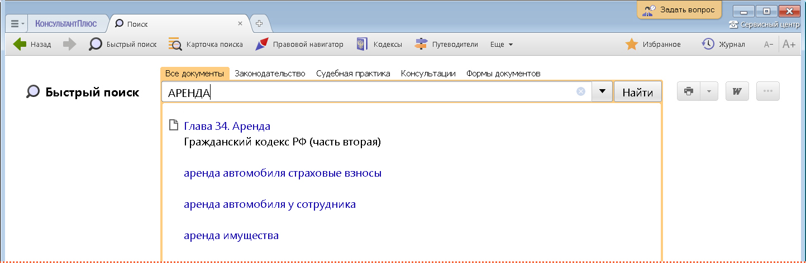Click Задать вопрос button
806x263 pixels.
[679, 9]
